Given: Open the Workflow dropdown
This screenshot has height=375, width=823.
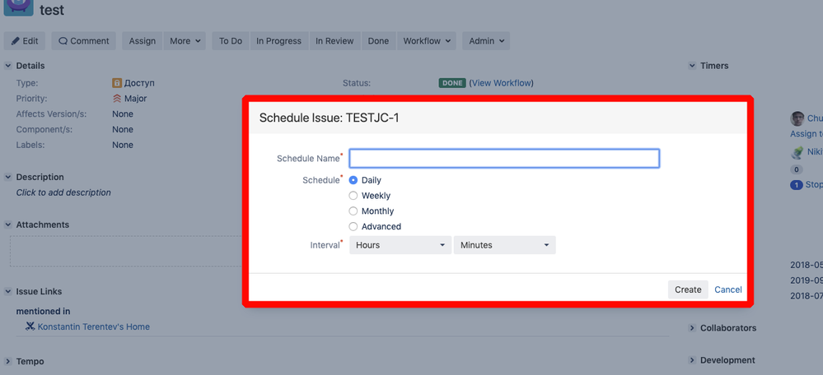Looking at the screenshot, I should pyautogui.click(x=426, y=41).
